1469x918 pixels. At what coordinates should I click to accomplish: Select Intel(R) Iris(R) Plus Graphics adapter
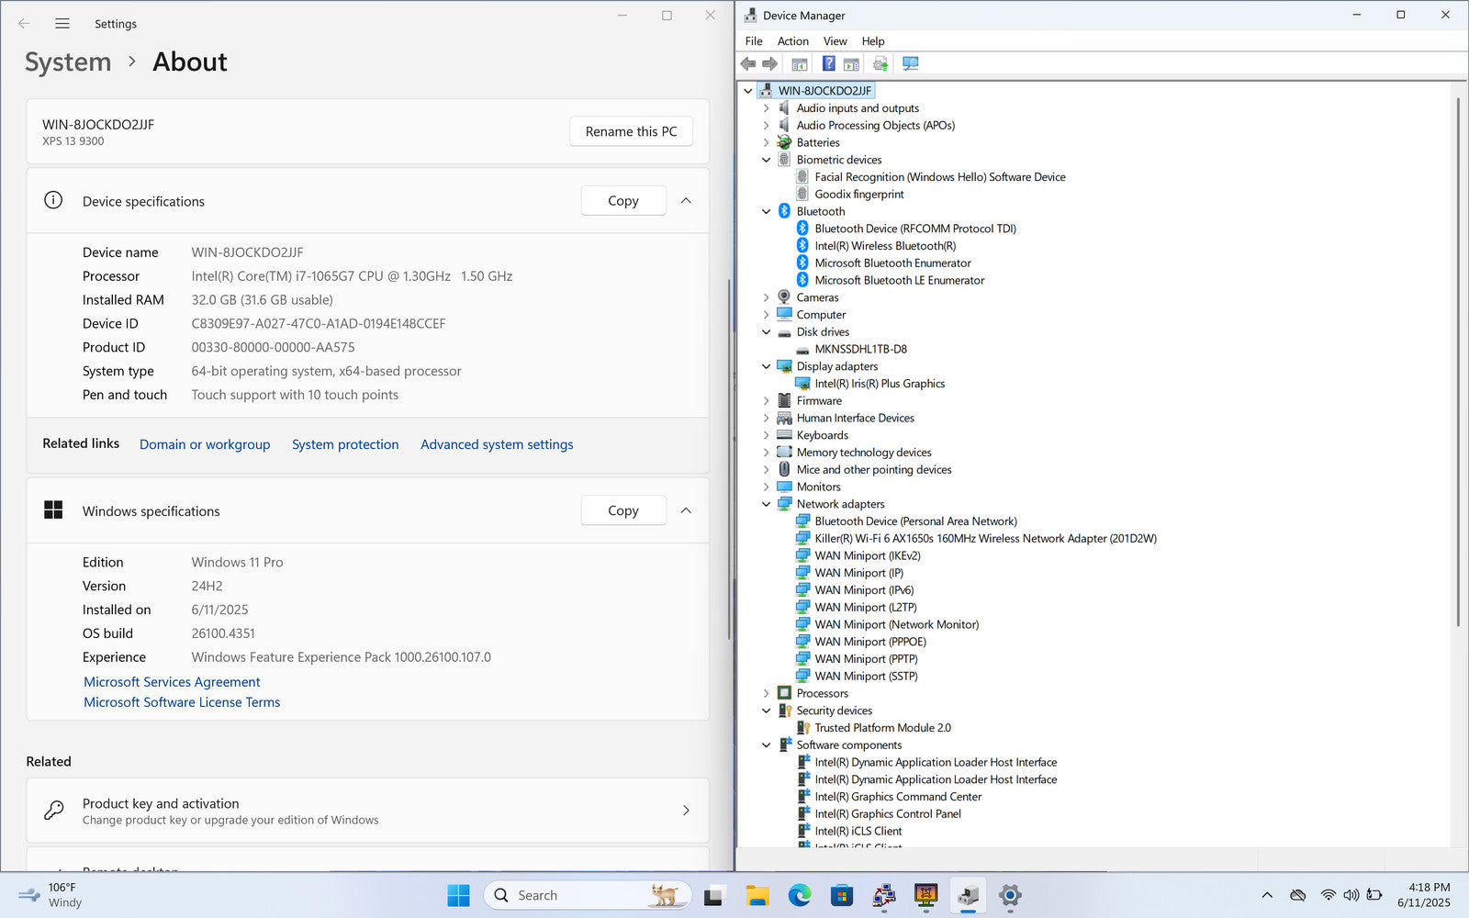click(x=880, y=384)
